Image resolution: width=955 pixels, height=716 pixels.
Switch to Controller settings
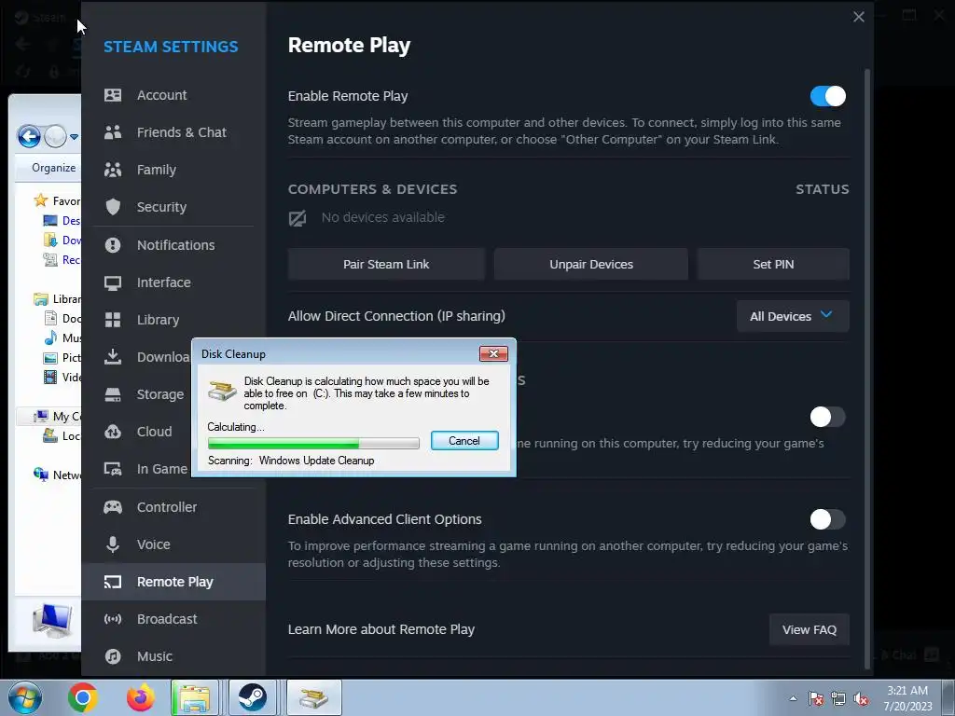point(173,507)
